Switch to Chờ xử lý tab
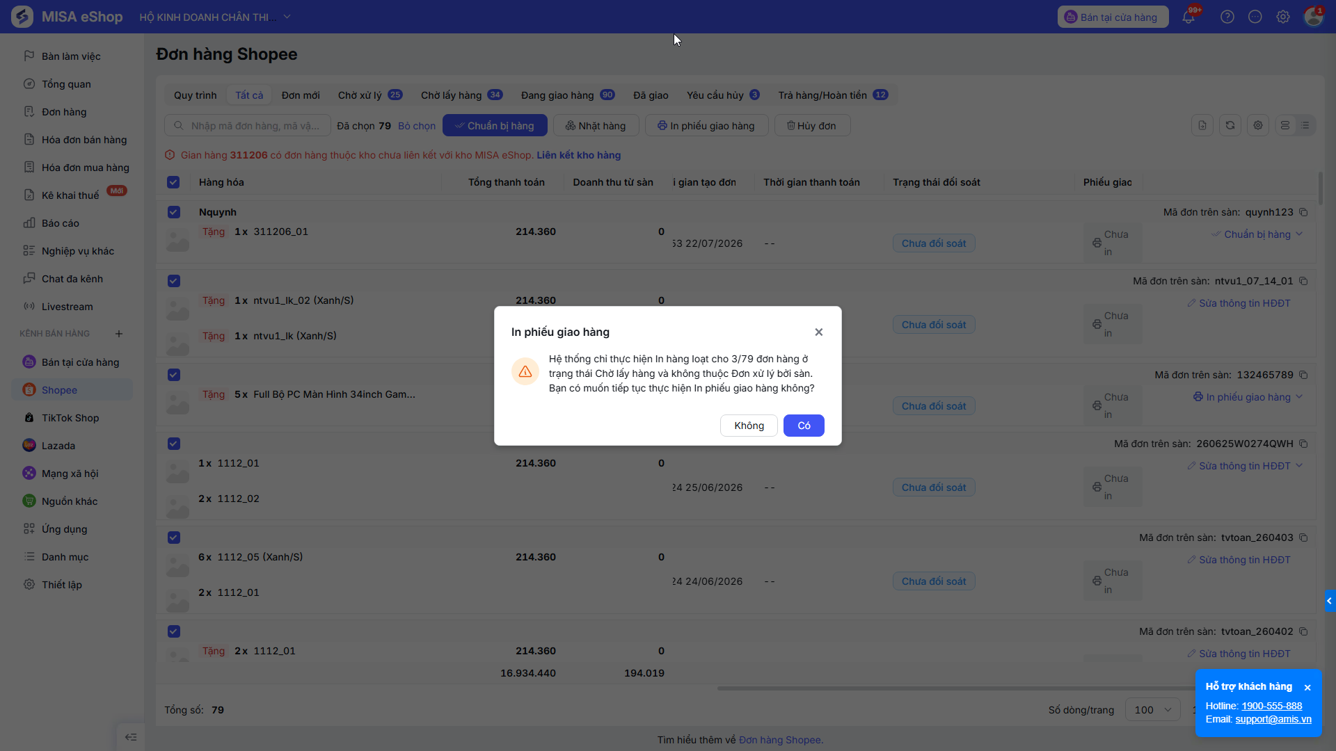1336x751 pixels. pos(369,95)
